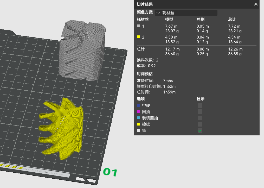
Task: Click the 显示 column heading
Action: (x=201, y=99)
